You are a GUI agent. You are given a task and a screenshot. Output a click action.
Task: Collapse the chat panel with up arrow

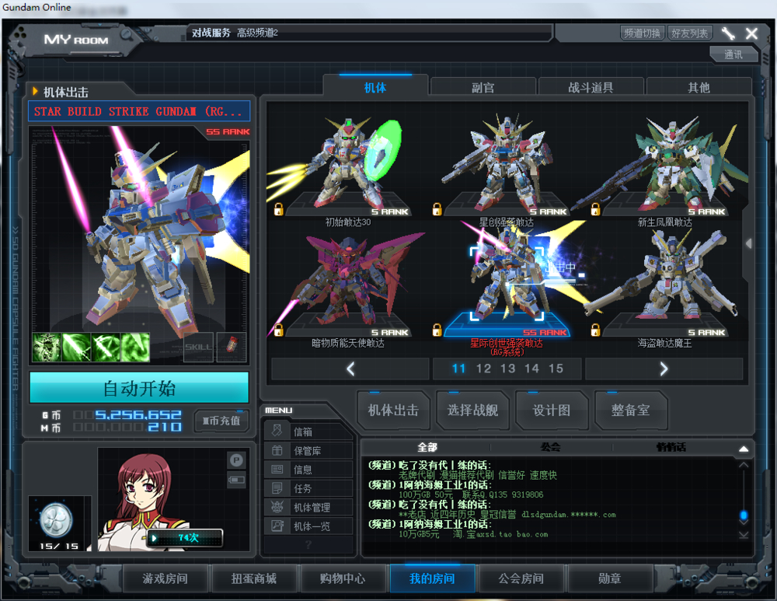click(744, 449)
